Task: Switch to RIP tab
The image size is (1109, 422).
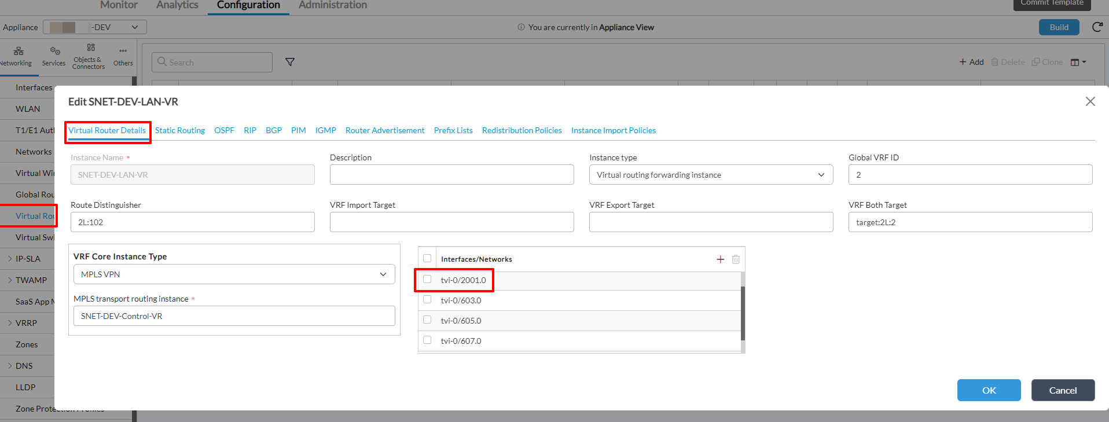Action: tap(250, 130)
